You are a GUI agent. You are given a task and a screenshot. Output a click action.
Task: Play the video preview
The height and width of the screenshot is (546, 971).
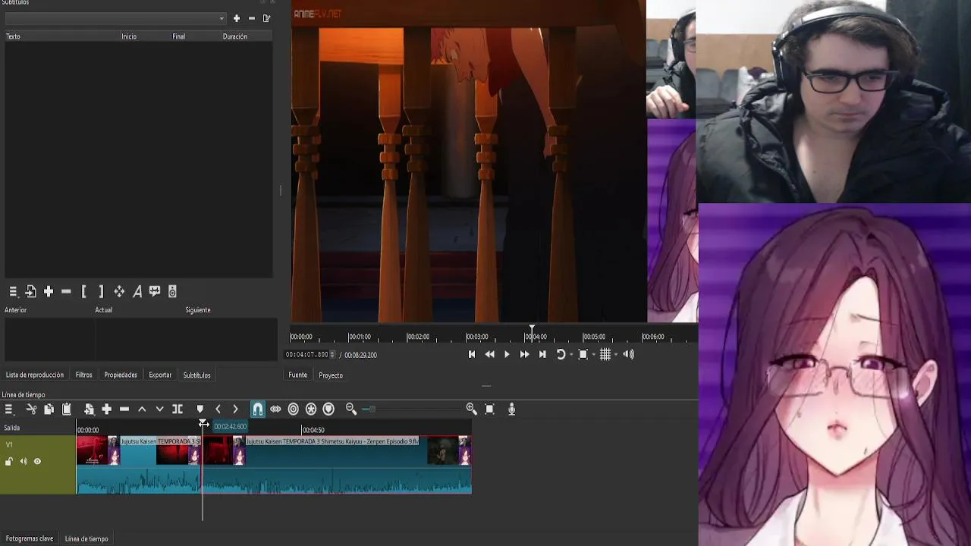pyautogui.click(x=507, y=354)
